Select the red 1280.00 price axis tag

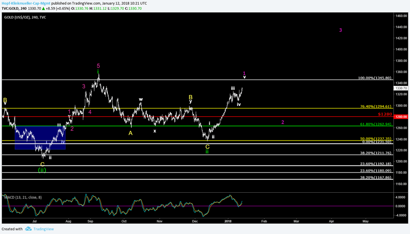click(401, 117)
